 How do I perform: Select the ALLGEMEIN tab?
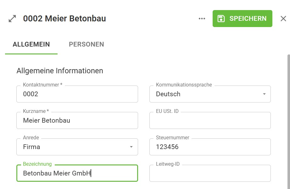tap(31, 44)
